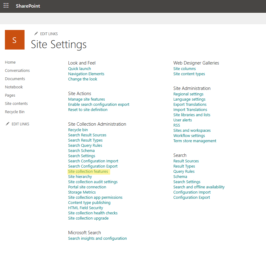This screenshot has height=259, width=266.
Task: Open Site columns gallery
Action: click(184, 68)
